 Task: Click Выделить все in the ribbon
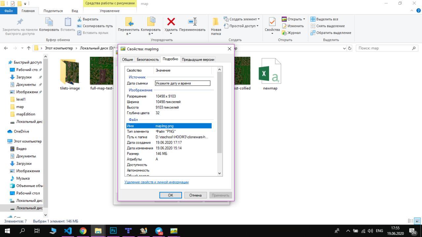[x=324, y=19]
